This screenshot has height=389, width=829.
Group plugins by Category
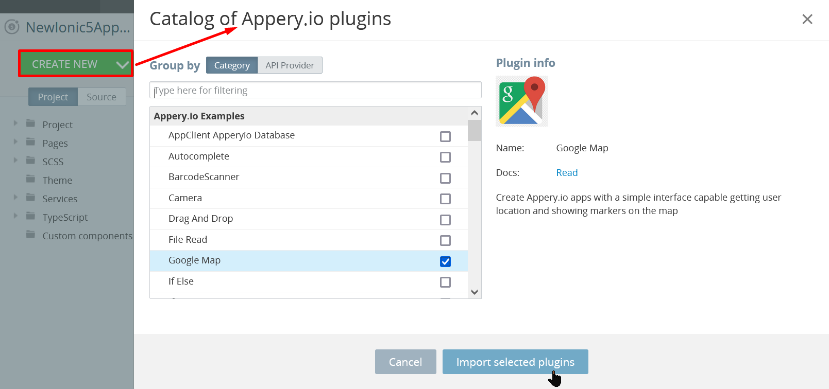click(x=232, y=65)
